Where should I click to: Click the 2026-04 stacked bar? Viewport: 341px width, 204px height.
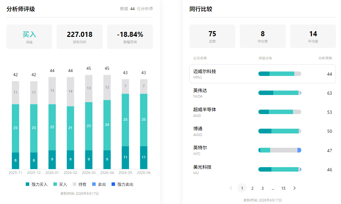tap(107, 122)
